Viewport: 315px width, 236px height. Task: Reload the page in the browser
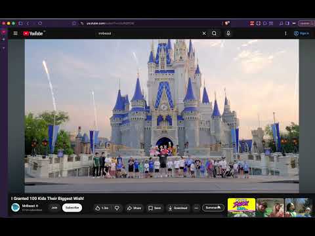40,23
